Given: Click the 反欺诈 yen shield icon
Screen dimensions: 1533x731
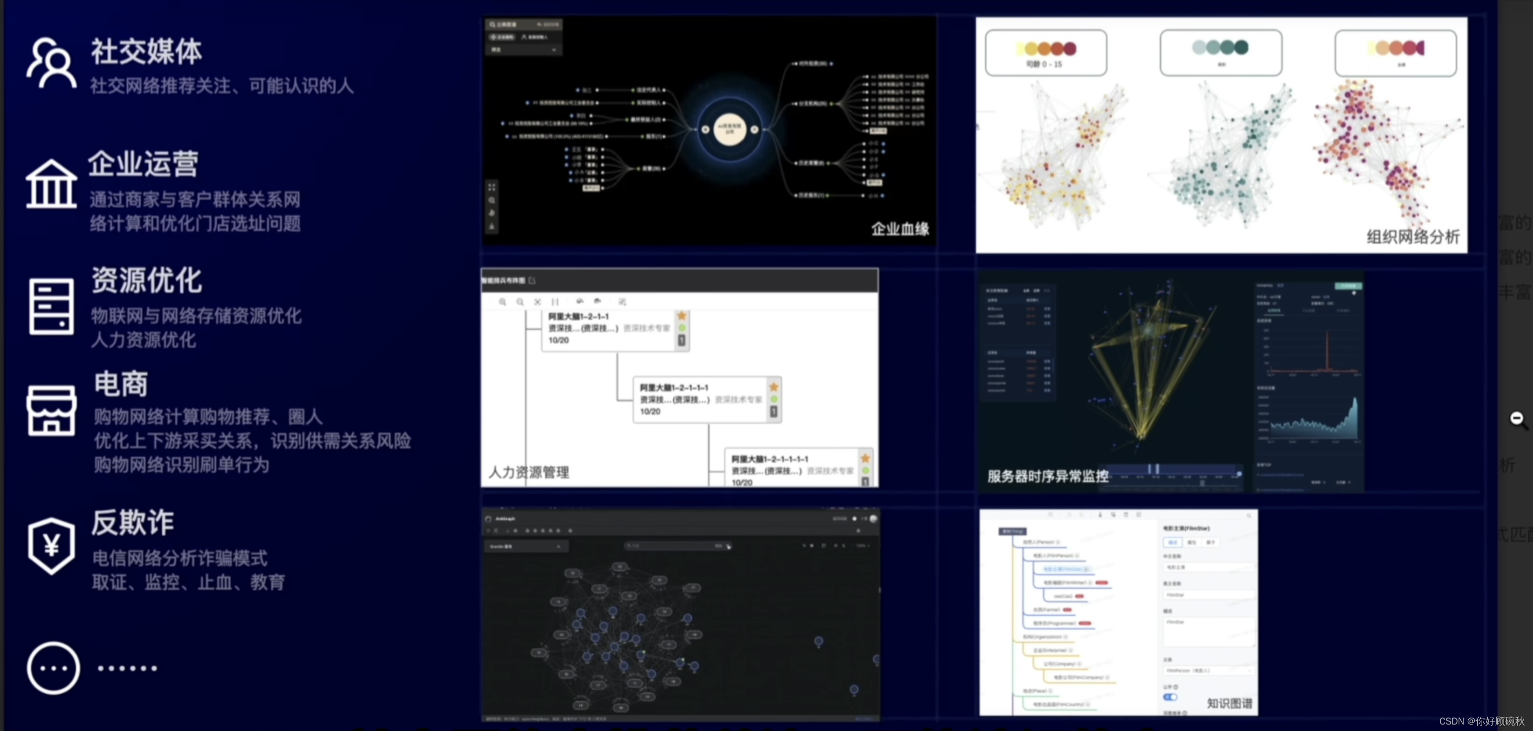Looking at the screenshot, I should (x=51, y=546).
